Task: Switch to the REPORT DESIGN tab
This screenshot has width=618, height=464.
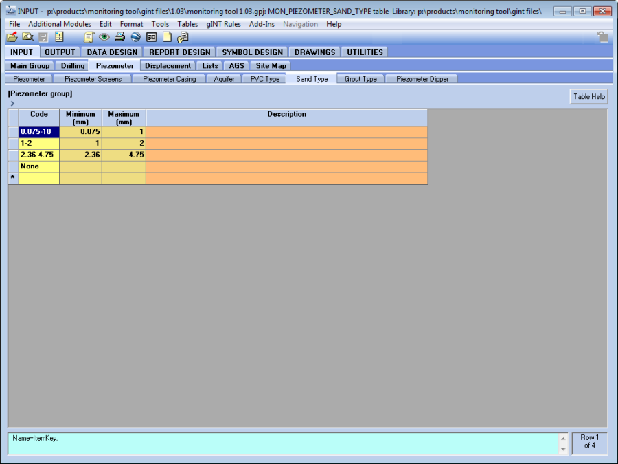Action: 179,52
